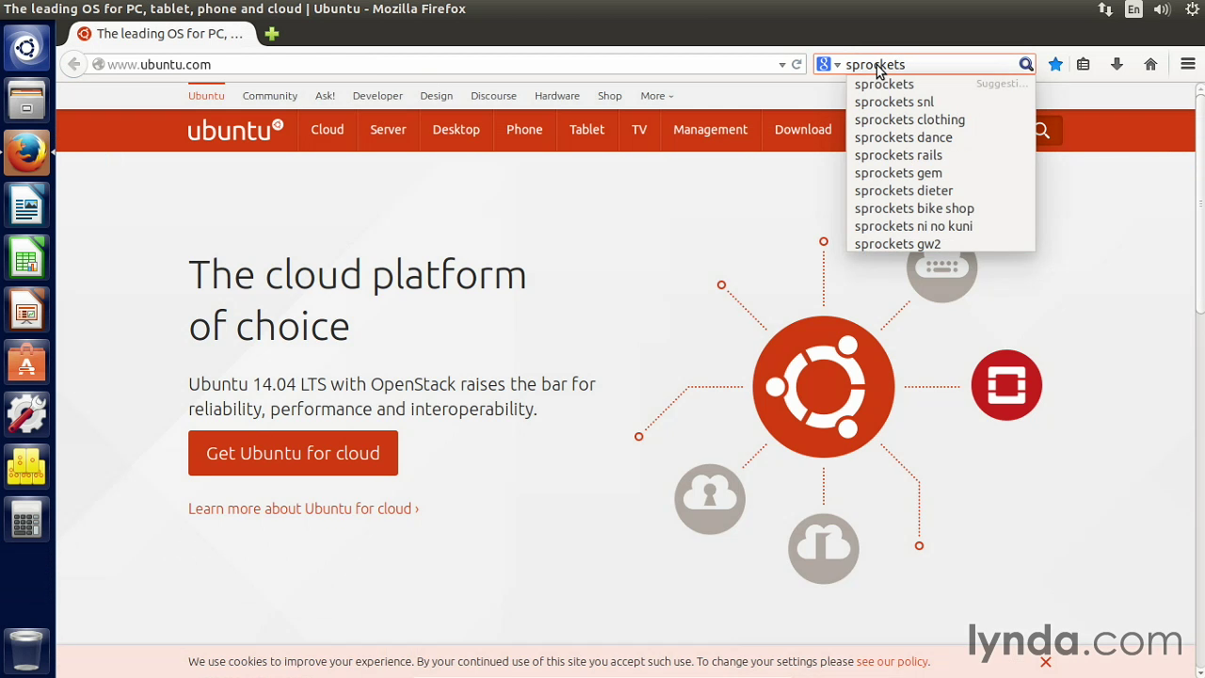Choose the 'sprockets gw2' suggestion
The image size is (1205, 678).
point(940,244)
